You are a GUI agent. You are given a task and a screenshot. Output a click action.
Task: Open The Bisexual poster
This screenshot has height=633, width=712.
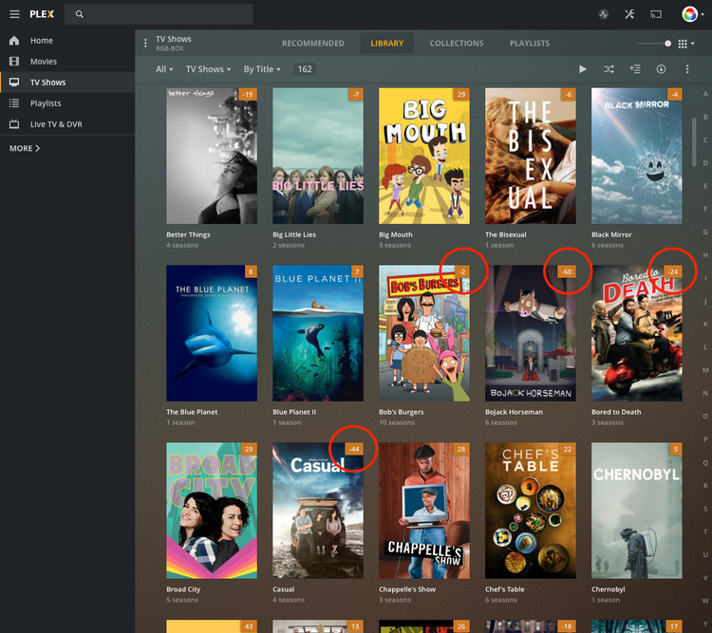531,156
